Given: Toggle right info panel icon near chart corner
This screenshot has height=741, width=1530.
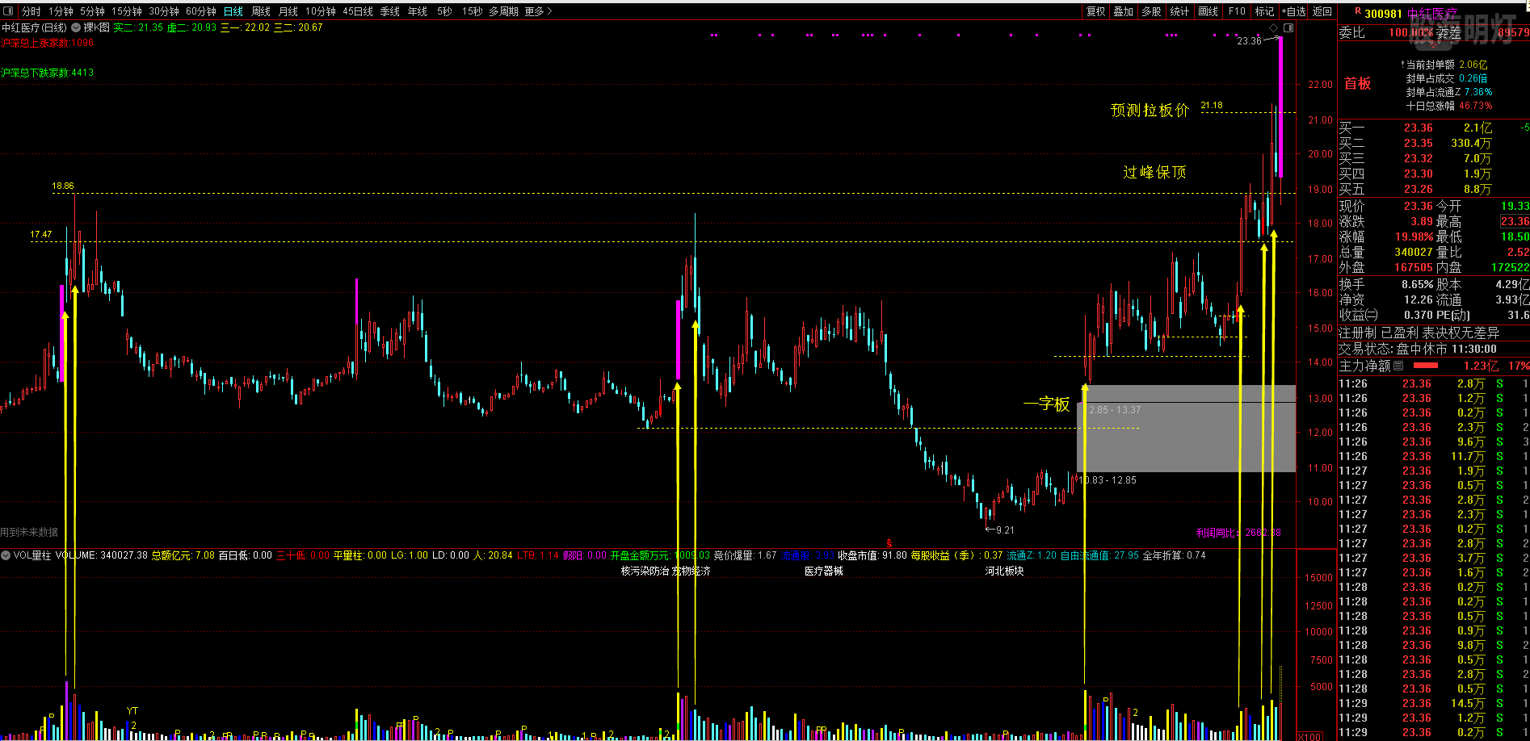Looking at the screenshot, I should pos(1288,28).
